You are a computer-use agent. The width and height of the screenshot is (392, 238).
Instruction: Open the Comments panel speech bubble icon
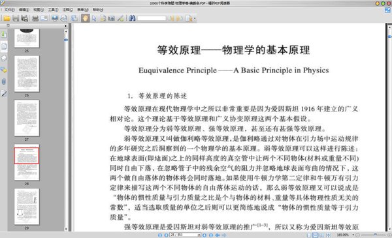(4, 70)
